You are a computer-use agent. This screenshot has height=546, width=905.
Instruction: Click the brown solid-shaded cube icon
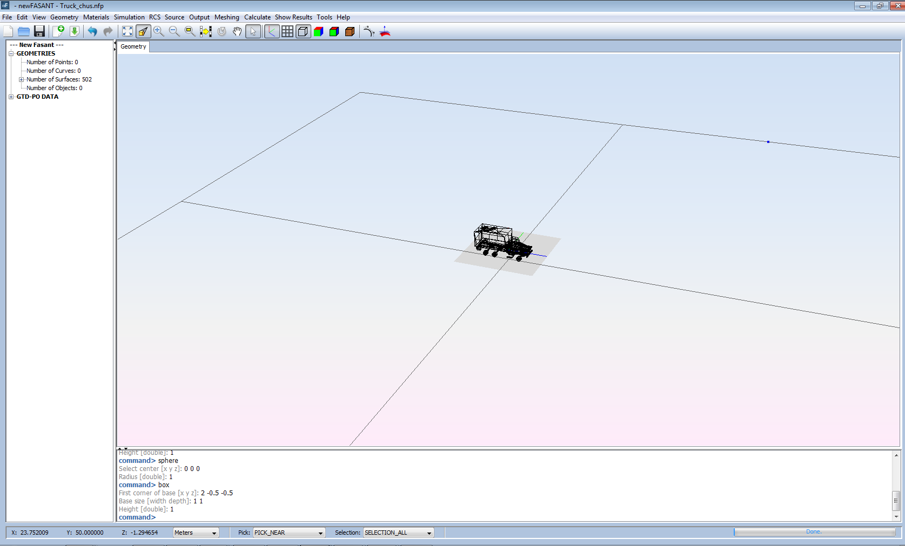350,31
